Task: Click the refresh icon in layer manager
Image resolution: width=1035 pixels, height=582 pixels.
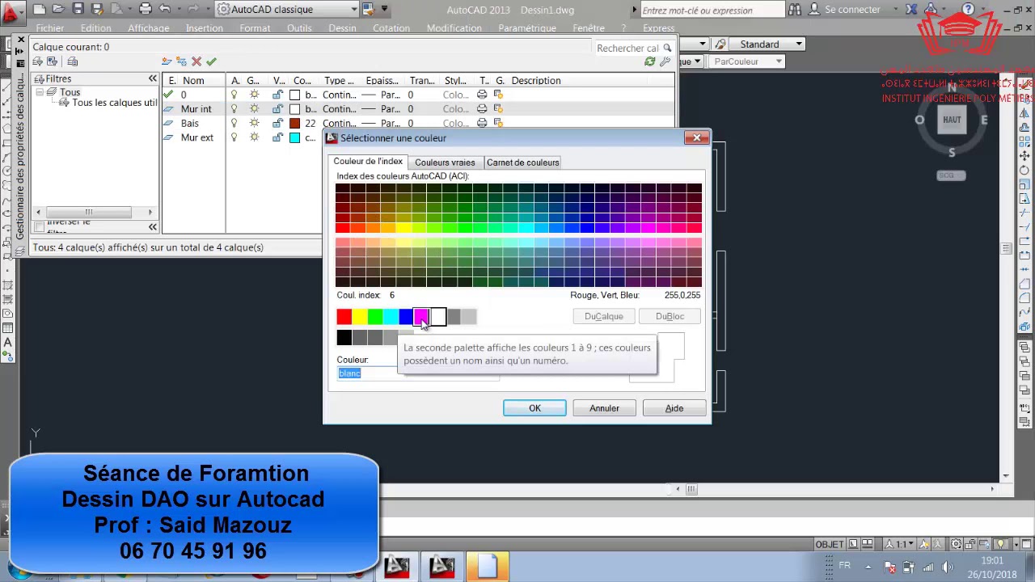Action: (650, 61)
